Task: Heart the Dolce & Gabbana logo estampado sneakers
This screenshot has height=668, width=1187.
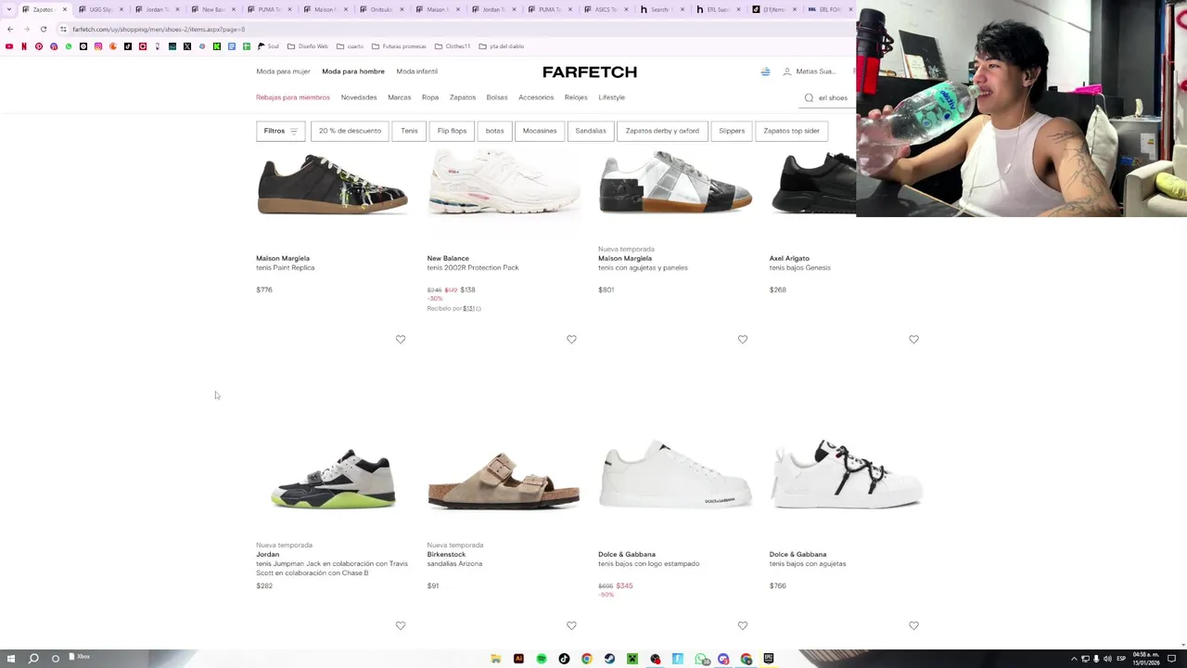Action: click(x=743, y=340)
